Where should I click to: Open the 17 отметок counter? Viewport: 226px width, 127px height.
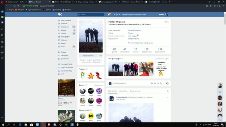click(x=136, y=50)
